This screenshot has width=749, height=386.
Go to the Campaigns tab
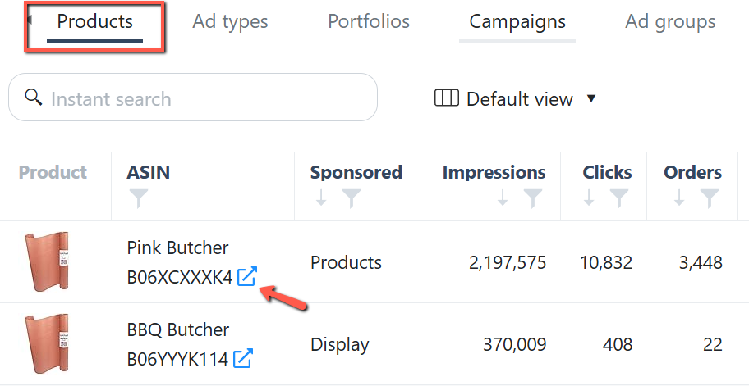pos(517,21)
